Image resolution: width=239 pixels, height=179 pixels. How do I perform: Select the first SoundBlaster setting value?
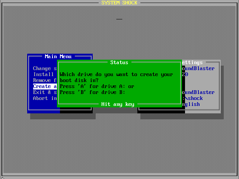(x=198, y=69)
